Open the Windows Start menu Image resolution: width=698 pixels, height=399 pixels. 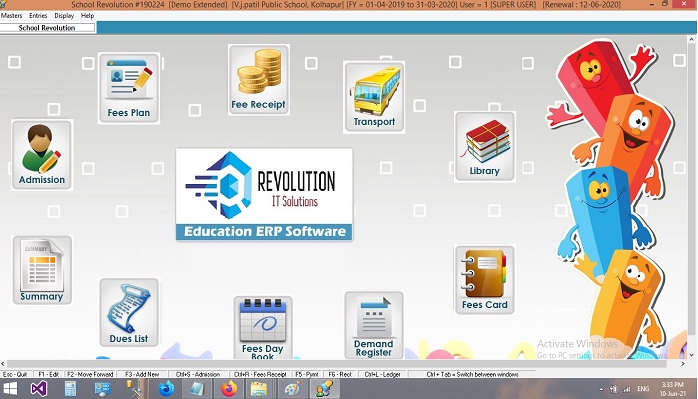[10, 389]
